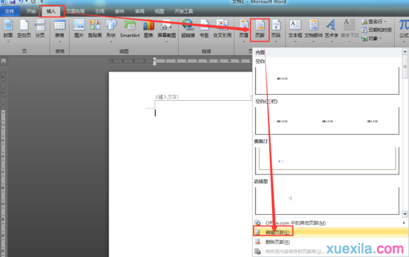The height and width of the screenshot is (257, 409).
Task: Insert a 图片 picture
Action: 79,28
